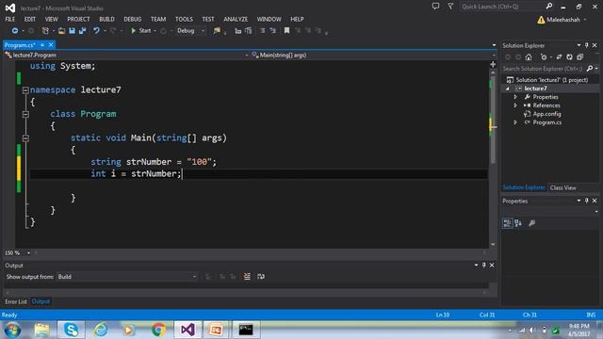This screenshot has height=339, width=603.
Task: Click the decrease indent toolbar icon
Action: [237, 31]
